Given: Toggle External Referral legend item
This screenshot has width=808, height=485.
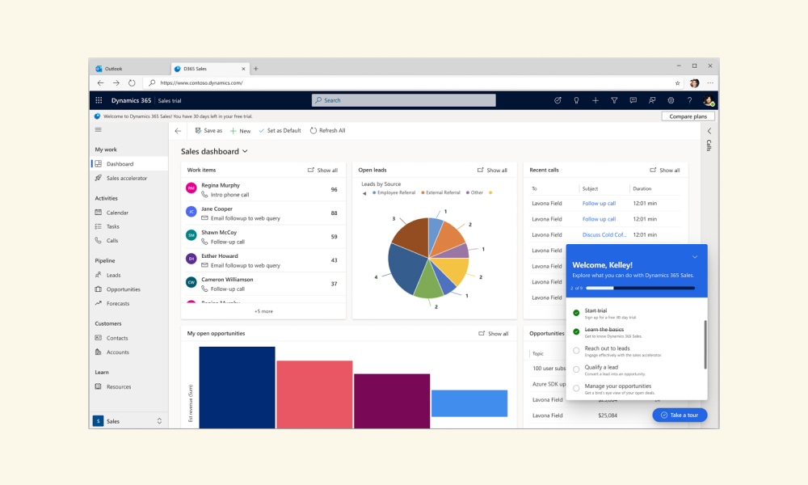Looking at the screenshot, I should [x=440, y=192].
